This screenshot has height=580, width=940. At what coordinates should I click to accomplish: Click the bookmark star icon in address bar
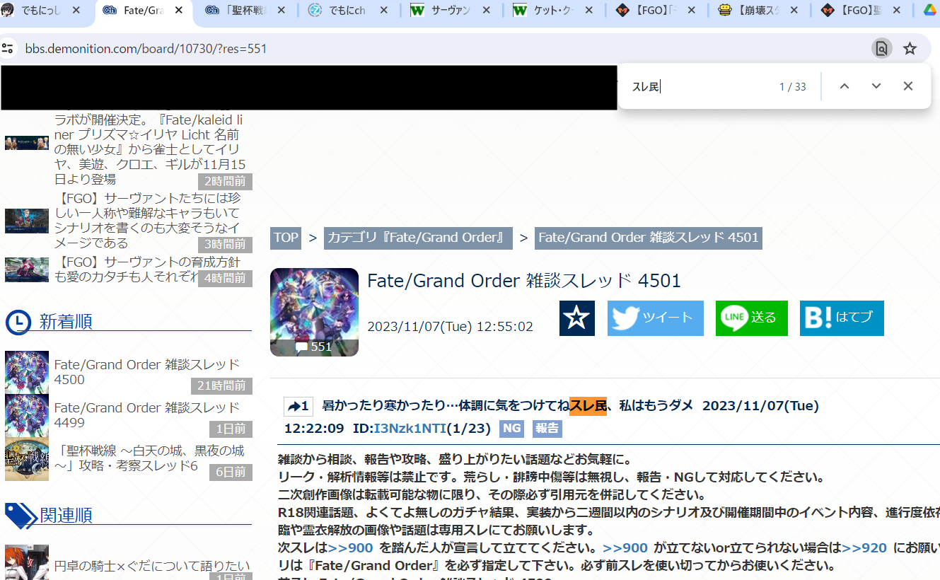point(910,48)
